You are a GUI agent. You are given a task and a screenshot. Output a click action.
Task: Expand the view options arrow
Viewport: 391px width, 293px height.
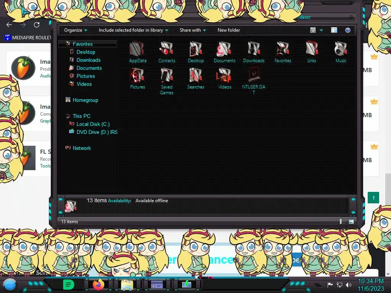pos(321,30)
